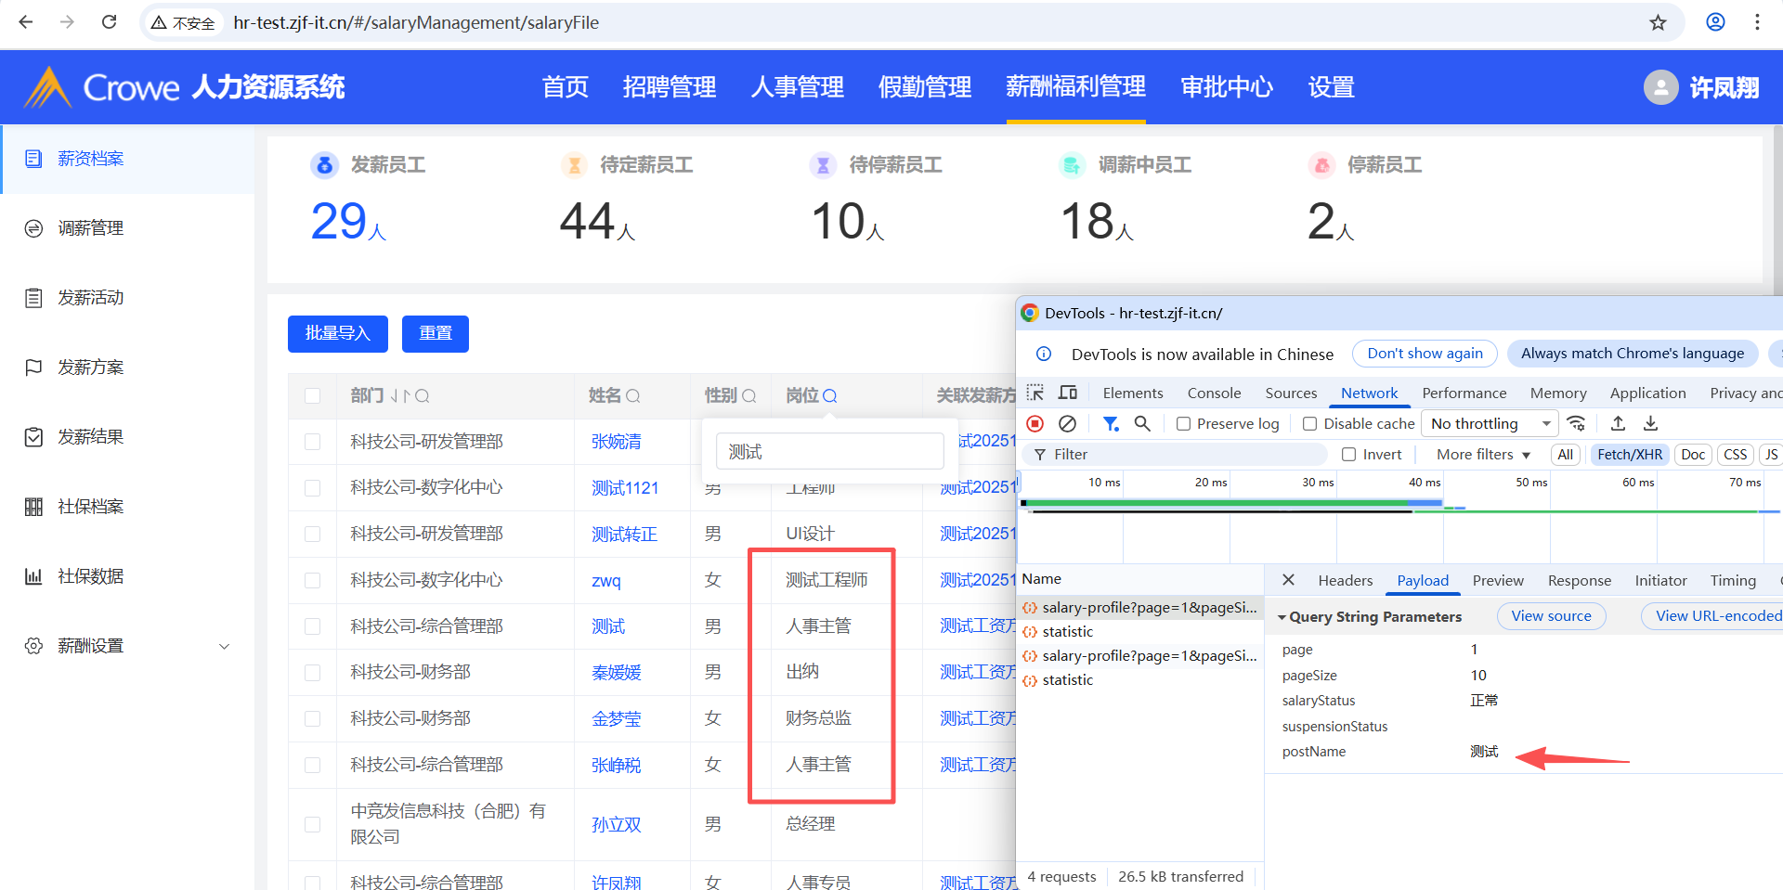The height and width of the screenshot is (890, 1783).
Task: Click the Export HAR download icon
Action: 1650,424
